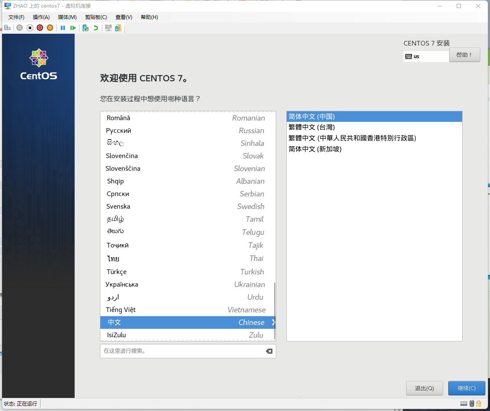Select the Sinhala language row
The width and height of the screenshot is (490, 411).
(x=187, y=143)
